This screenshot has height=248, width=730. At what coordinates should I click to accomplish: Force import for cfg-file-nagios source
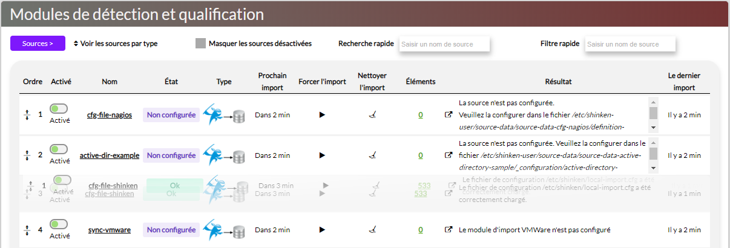[x=322, y=114]
